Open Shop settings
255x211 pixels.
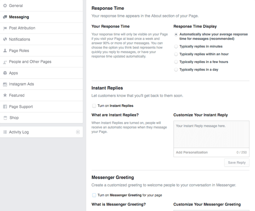tap(41, 118)
